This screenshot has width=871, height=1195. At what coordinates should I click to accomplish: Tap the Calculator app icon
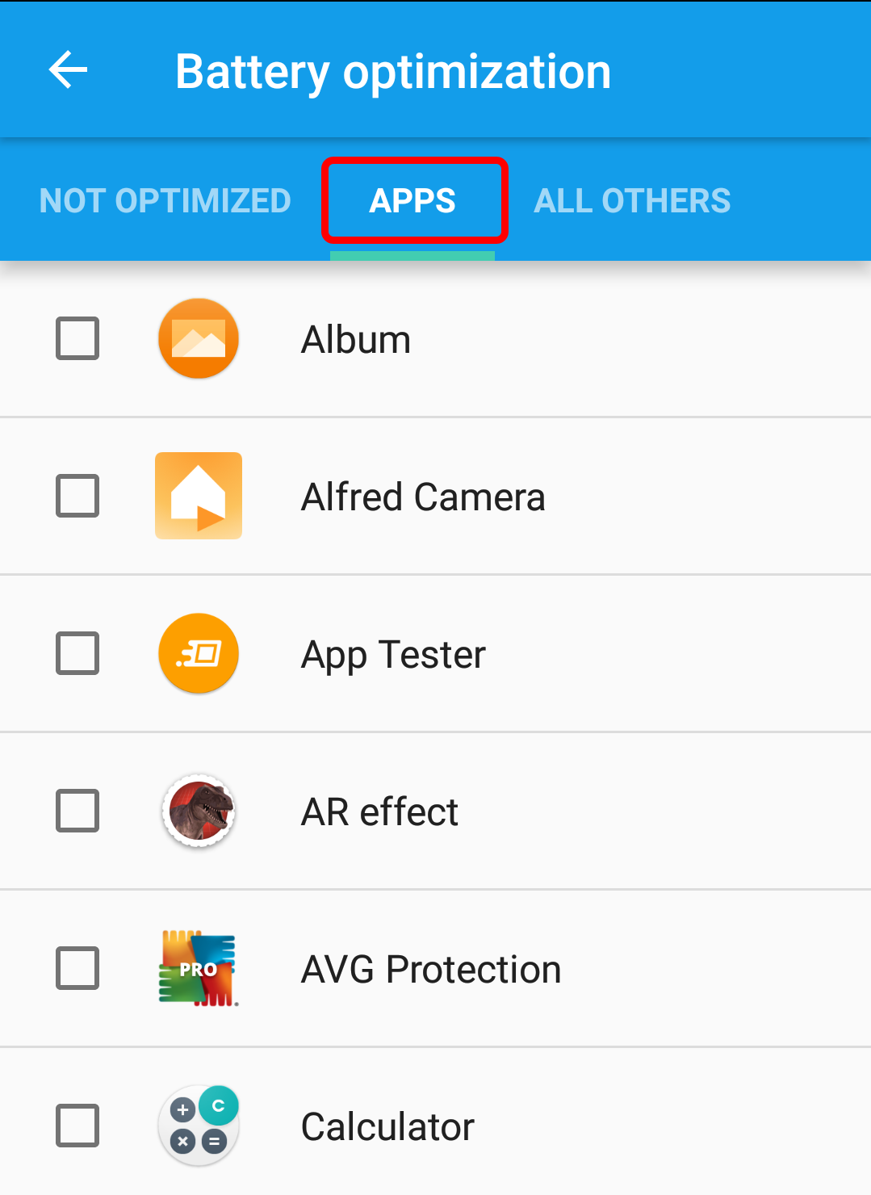tap(199, 1126)
